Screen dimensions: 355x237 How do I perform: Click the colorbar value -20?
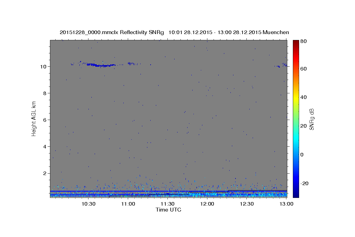304,183
